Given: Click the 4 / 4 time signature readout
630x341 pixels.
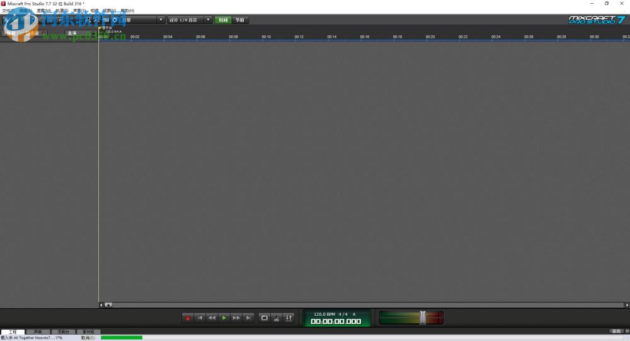Looking at the screenshot, I should click(343, 314).
